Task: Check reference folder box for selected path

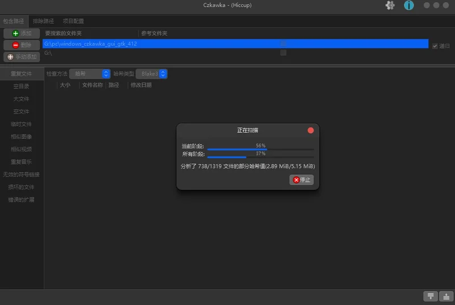Action: coord(283,43)
